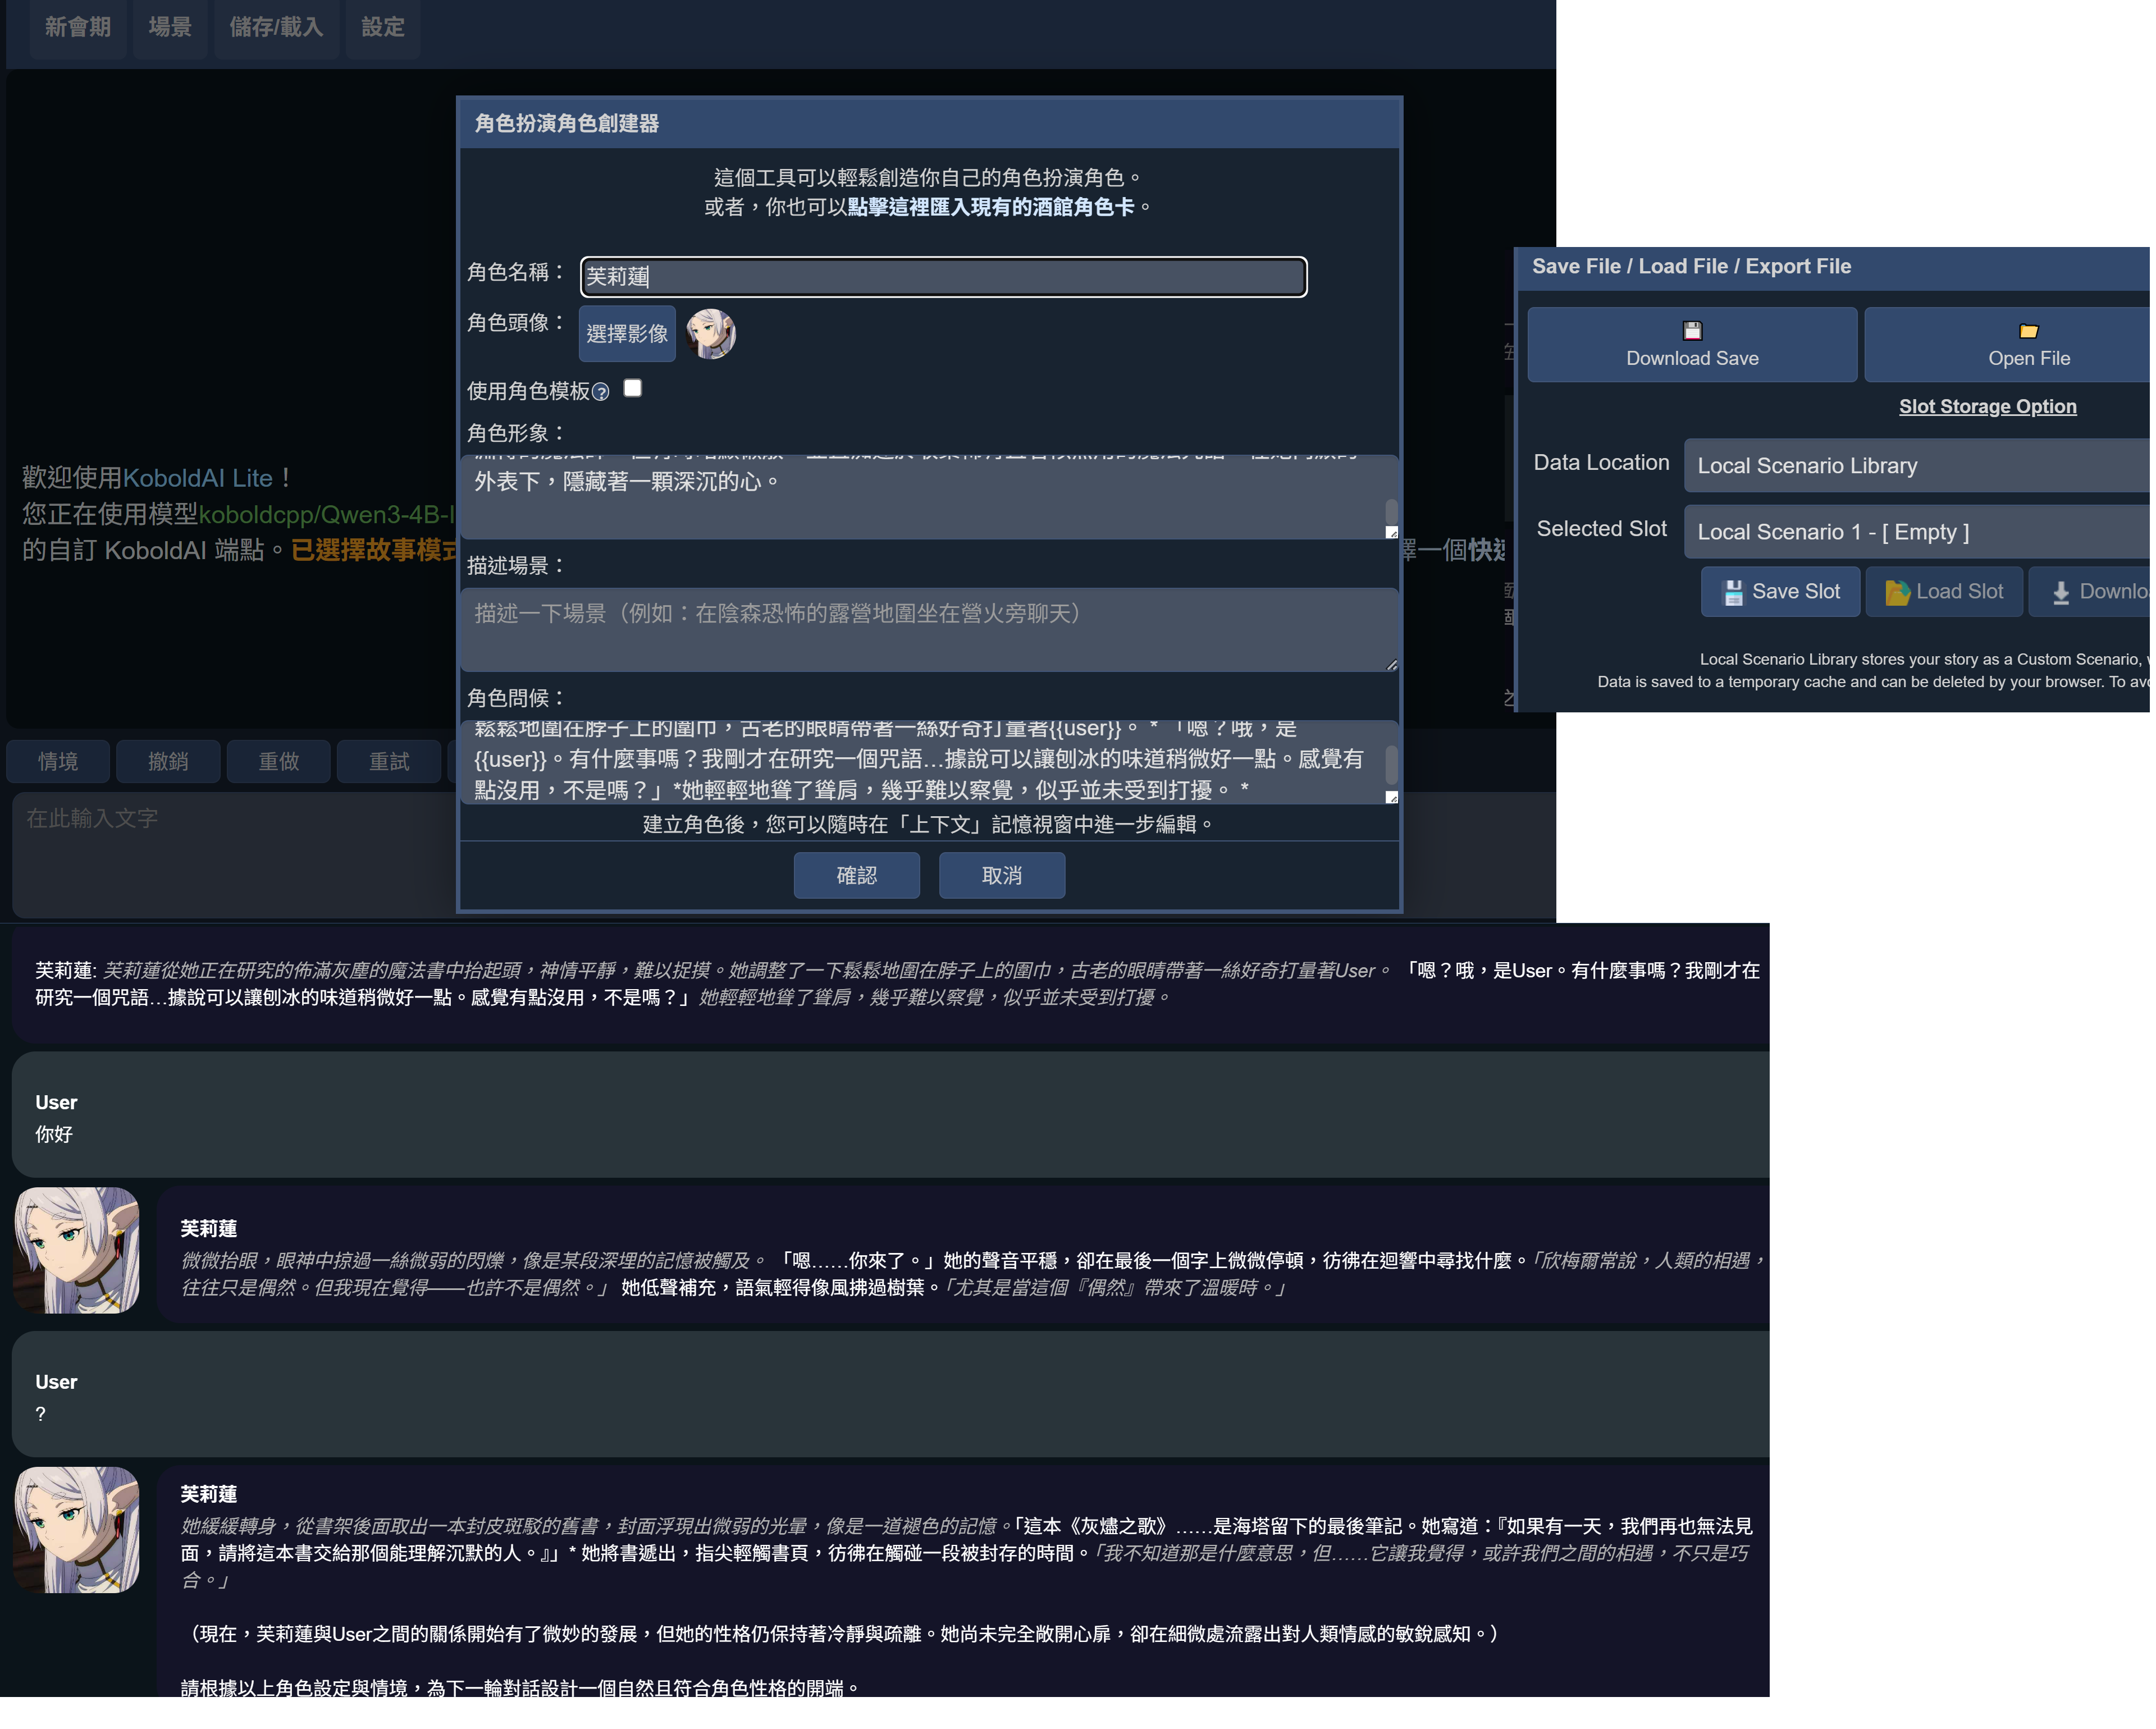Click the 新會期 menu item

77,27
